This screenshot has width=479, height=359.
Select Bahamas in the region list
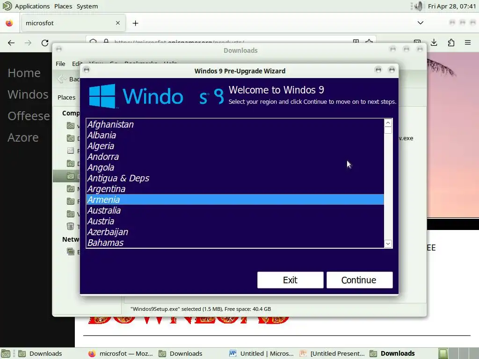click(235, 243)
